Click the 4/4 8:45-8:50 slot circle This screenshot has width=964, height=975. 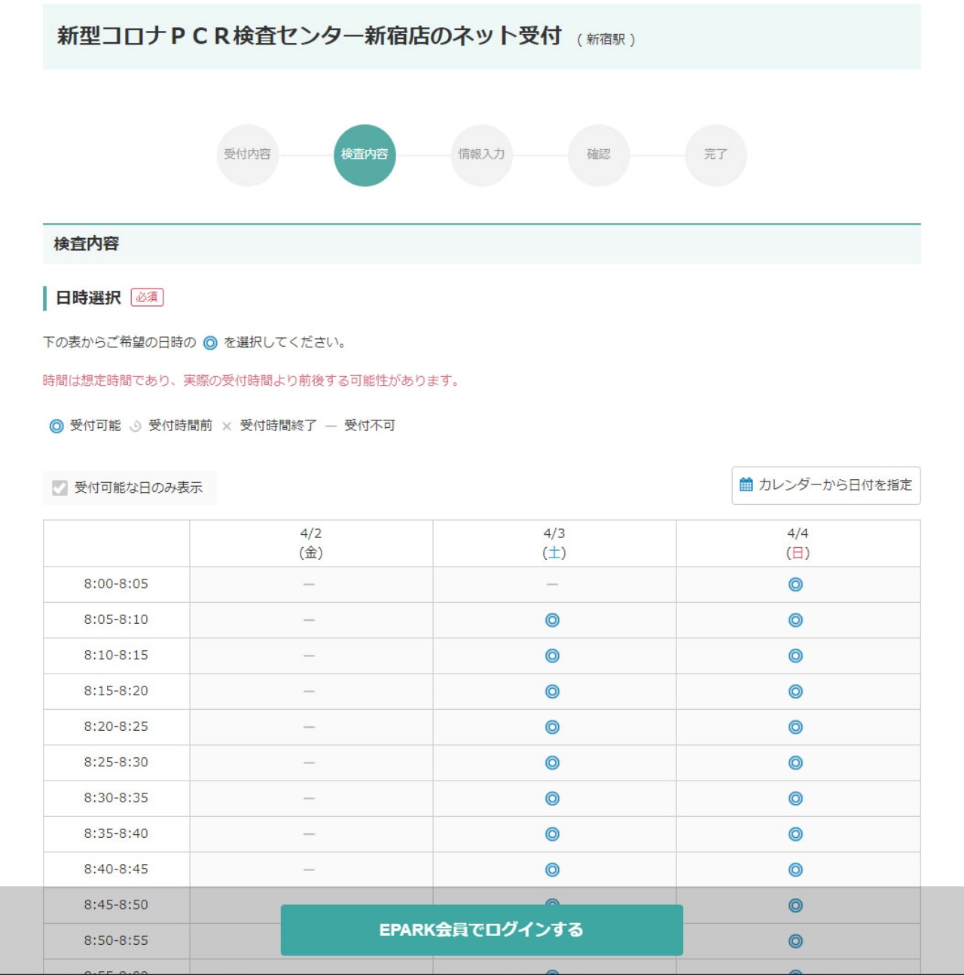[x=795, y=906]
